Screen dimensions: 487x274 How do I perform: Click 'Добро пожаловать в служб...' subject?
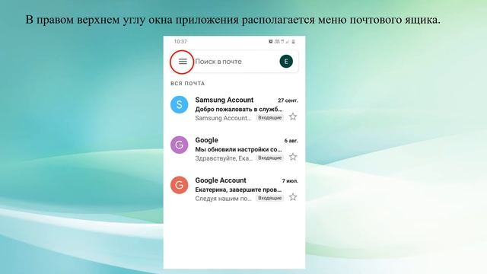point(239,110)
